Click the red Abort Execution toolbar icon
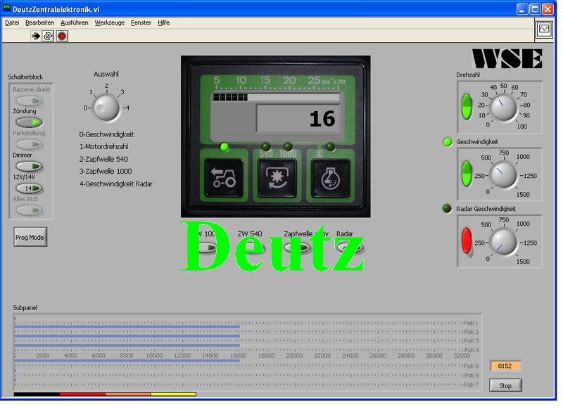This screenshot has height=410, width=563. (62, 36)
